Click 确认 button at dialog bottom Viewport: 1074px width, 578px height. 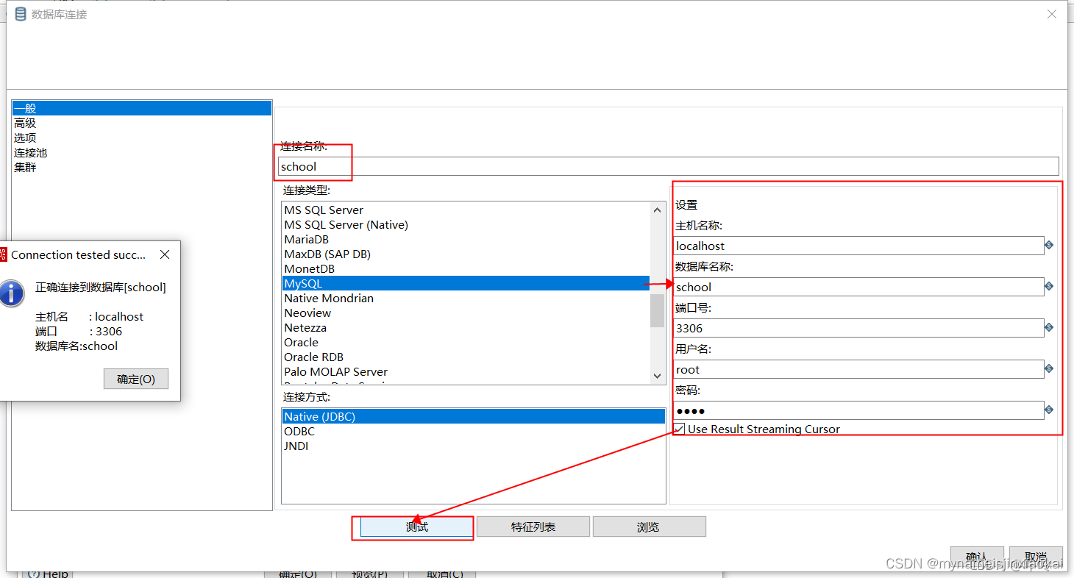[x=977, y=557]
